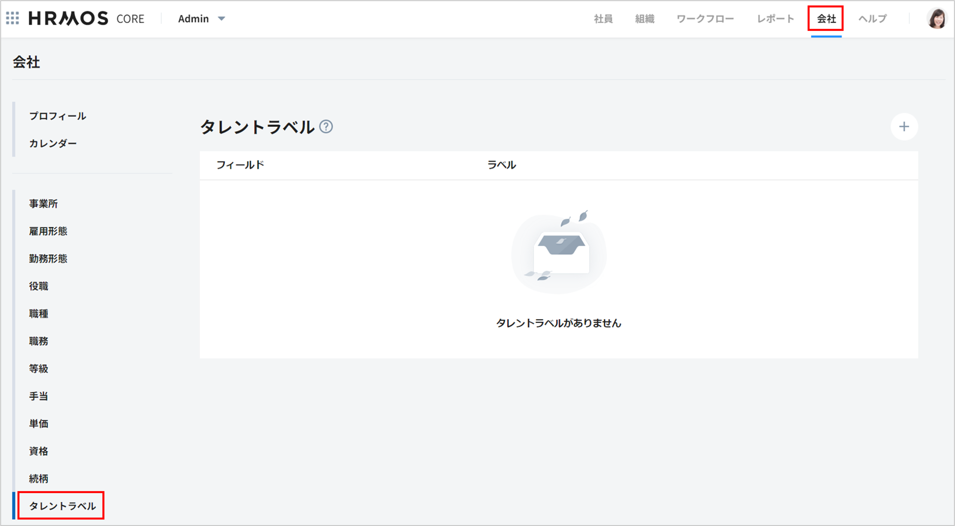Screen dimensions: 955x526
Task: Open the 雇用形態 sidebar item
Action: [x=48, y=231]
